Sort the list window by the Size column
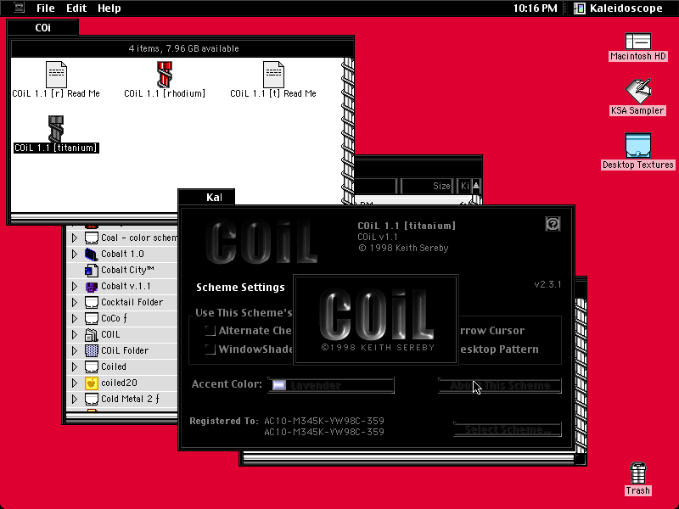The image size is (679, 509). pos(427,186)
